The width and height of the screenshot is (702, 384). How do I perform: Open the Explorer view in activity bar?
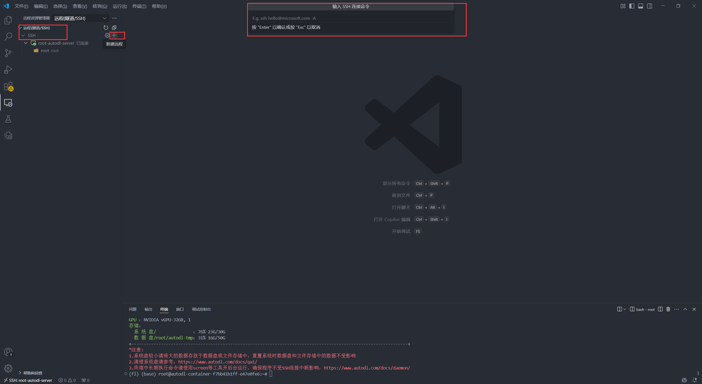click(x=8, y=20)
